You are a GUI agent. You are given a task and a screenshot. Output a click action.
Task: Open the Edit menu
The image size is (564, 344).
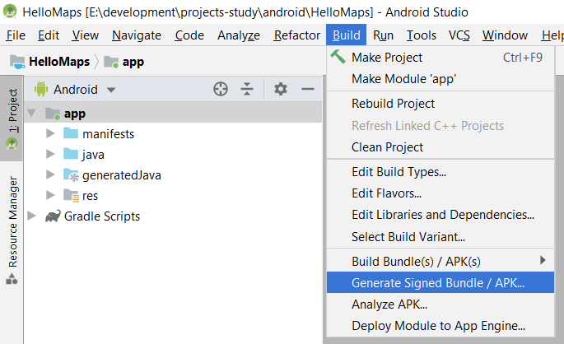pyautogui.click(x=49, y=35)
